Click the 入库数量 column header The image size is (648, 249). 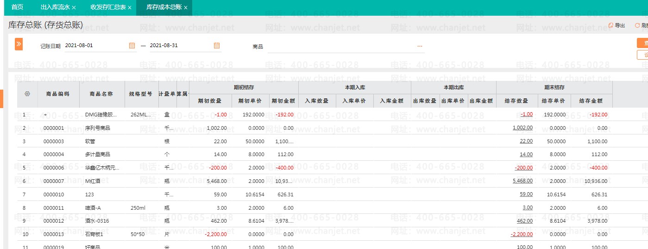pyautogui.click(x=317, y=100)
